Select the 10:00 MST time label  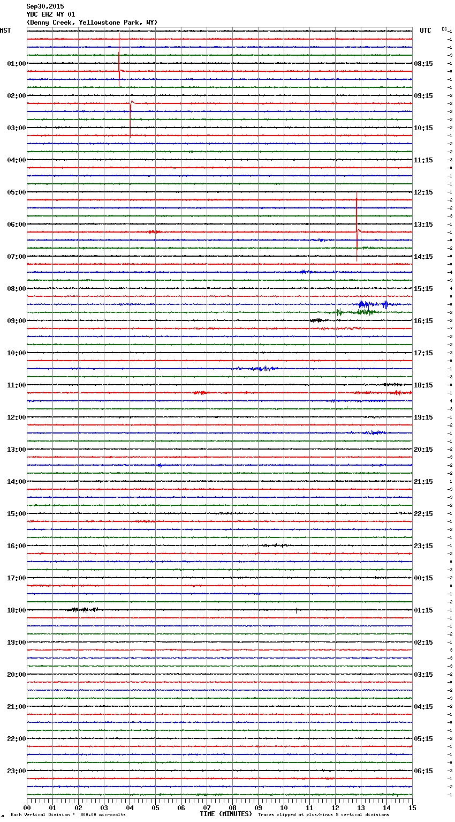pyautogui.click(x=17, y=353)
